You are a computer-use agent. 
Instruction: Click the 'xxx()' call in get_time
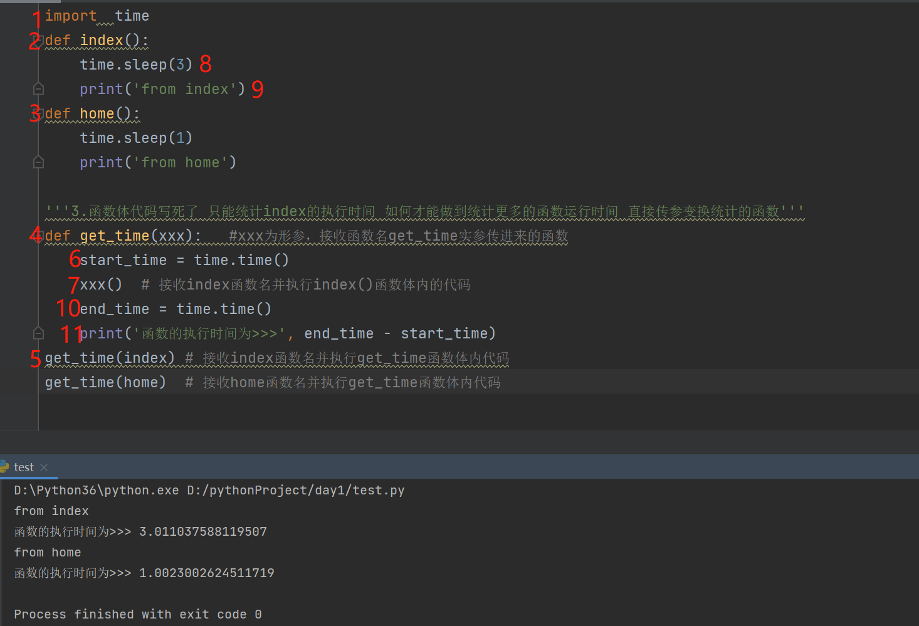(x=101, y=285)
